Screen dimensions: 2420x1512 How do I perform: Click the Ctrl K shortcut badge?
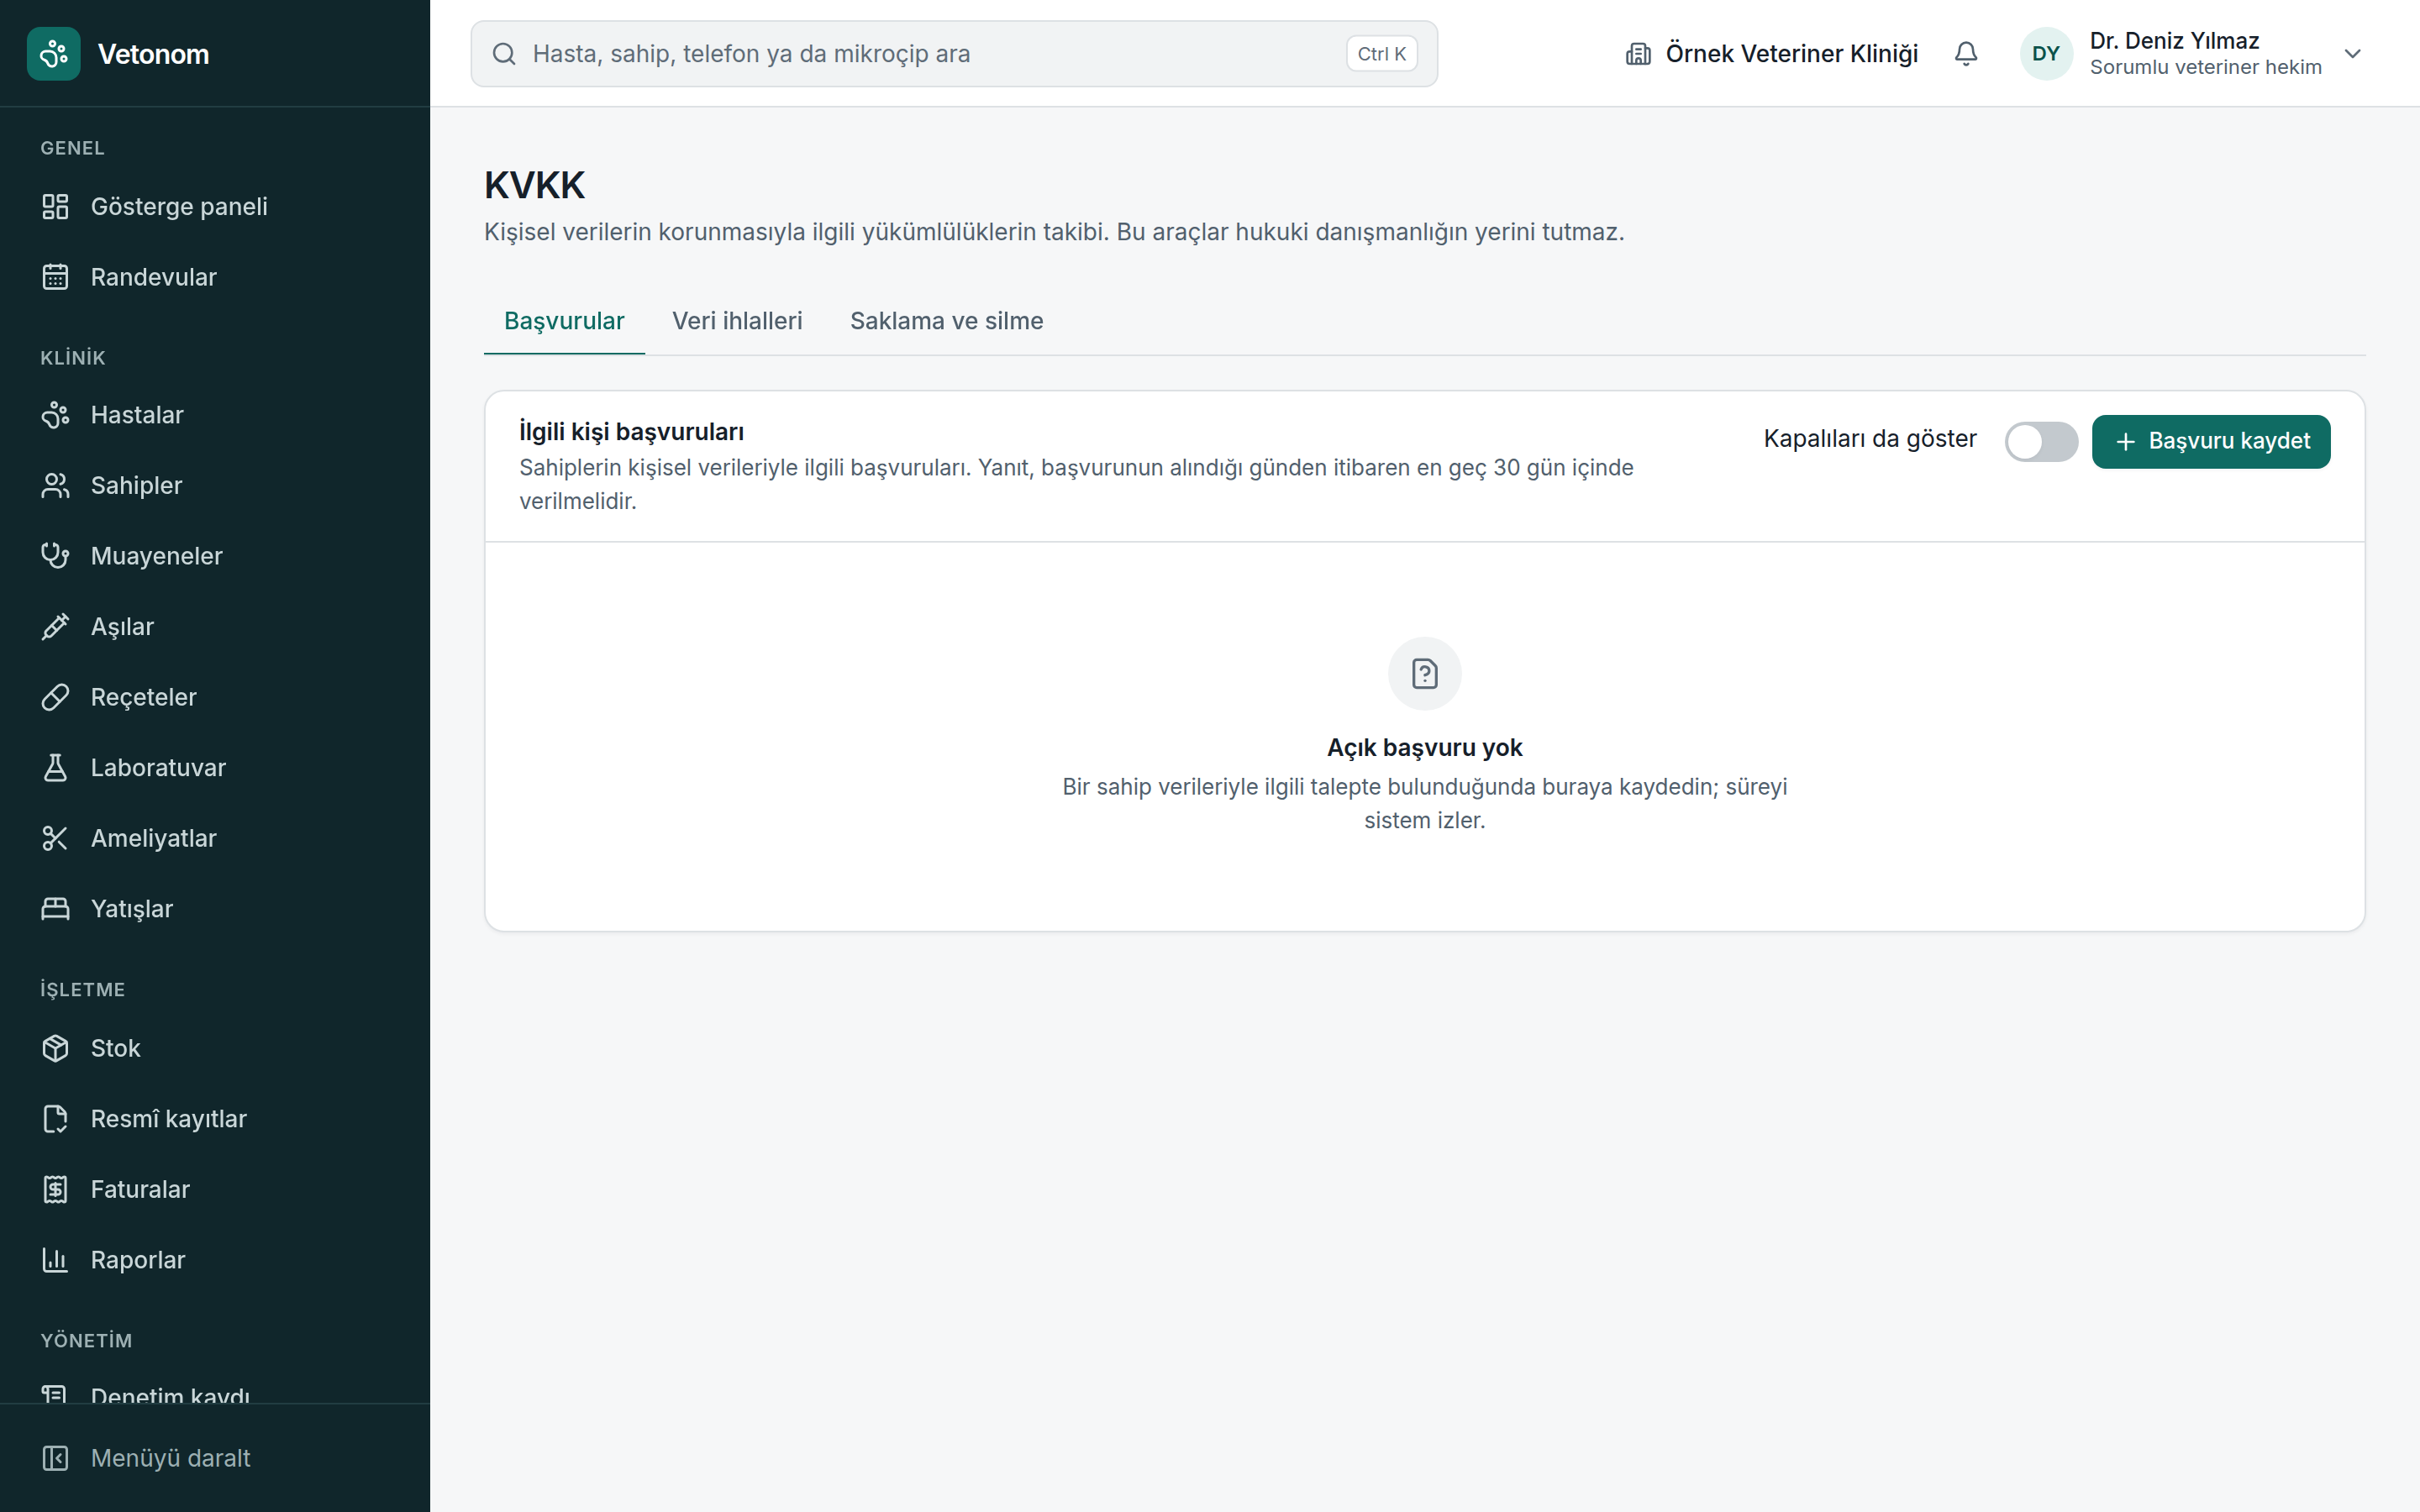[x=1381, y=54]
